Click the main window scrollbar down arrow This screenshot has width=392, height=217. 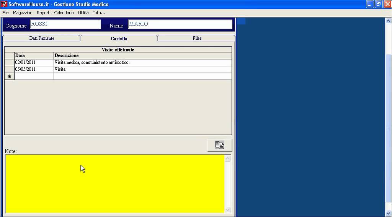coord(388,213)
